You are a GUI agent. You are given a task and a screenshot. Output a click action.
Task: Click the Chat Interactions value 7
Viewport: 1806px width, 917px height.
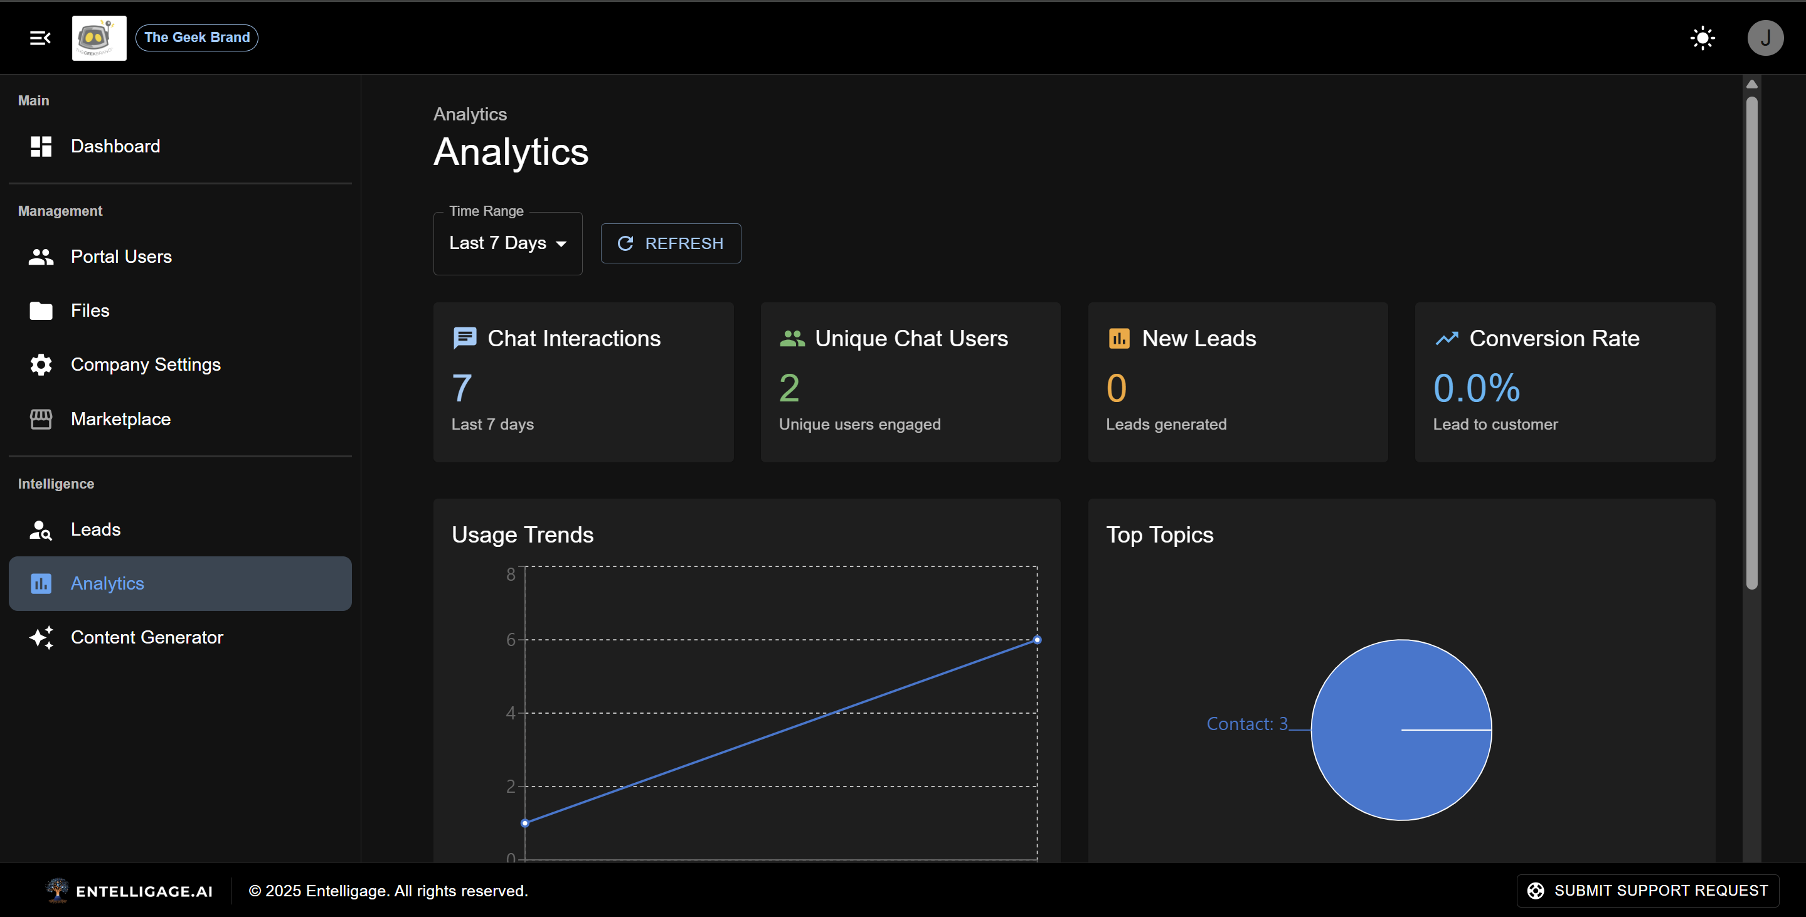pos(462,388)
